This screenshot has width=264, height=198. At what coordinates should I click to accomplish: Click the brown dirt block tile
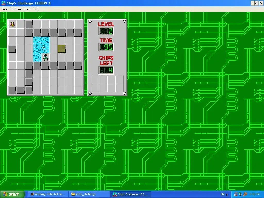pyautogui.click(x=62, y=49)
